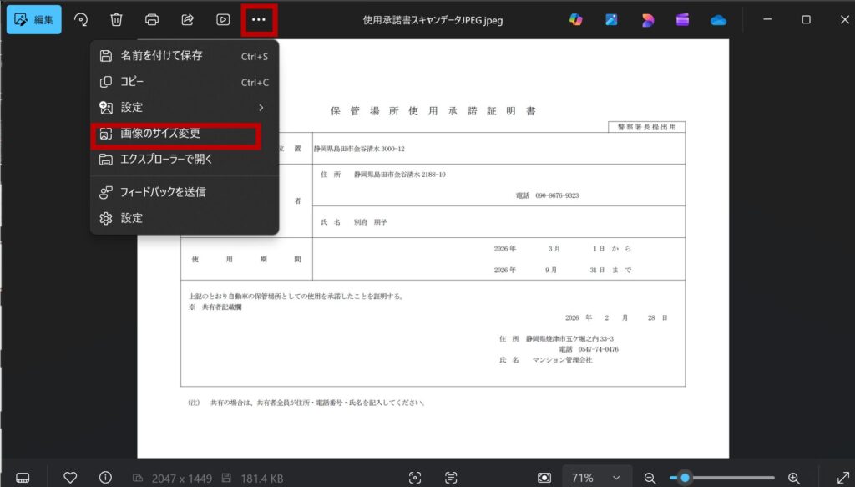
Task: Rotate the image with the rotate icon
Action: click(x=81, y=19)
